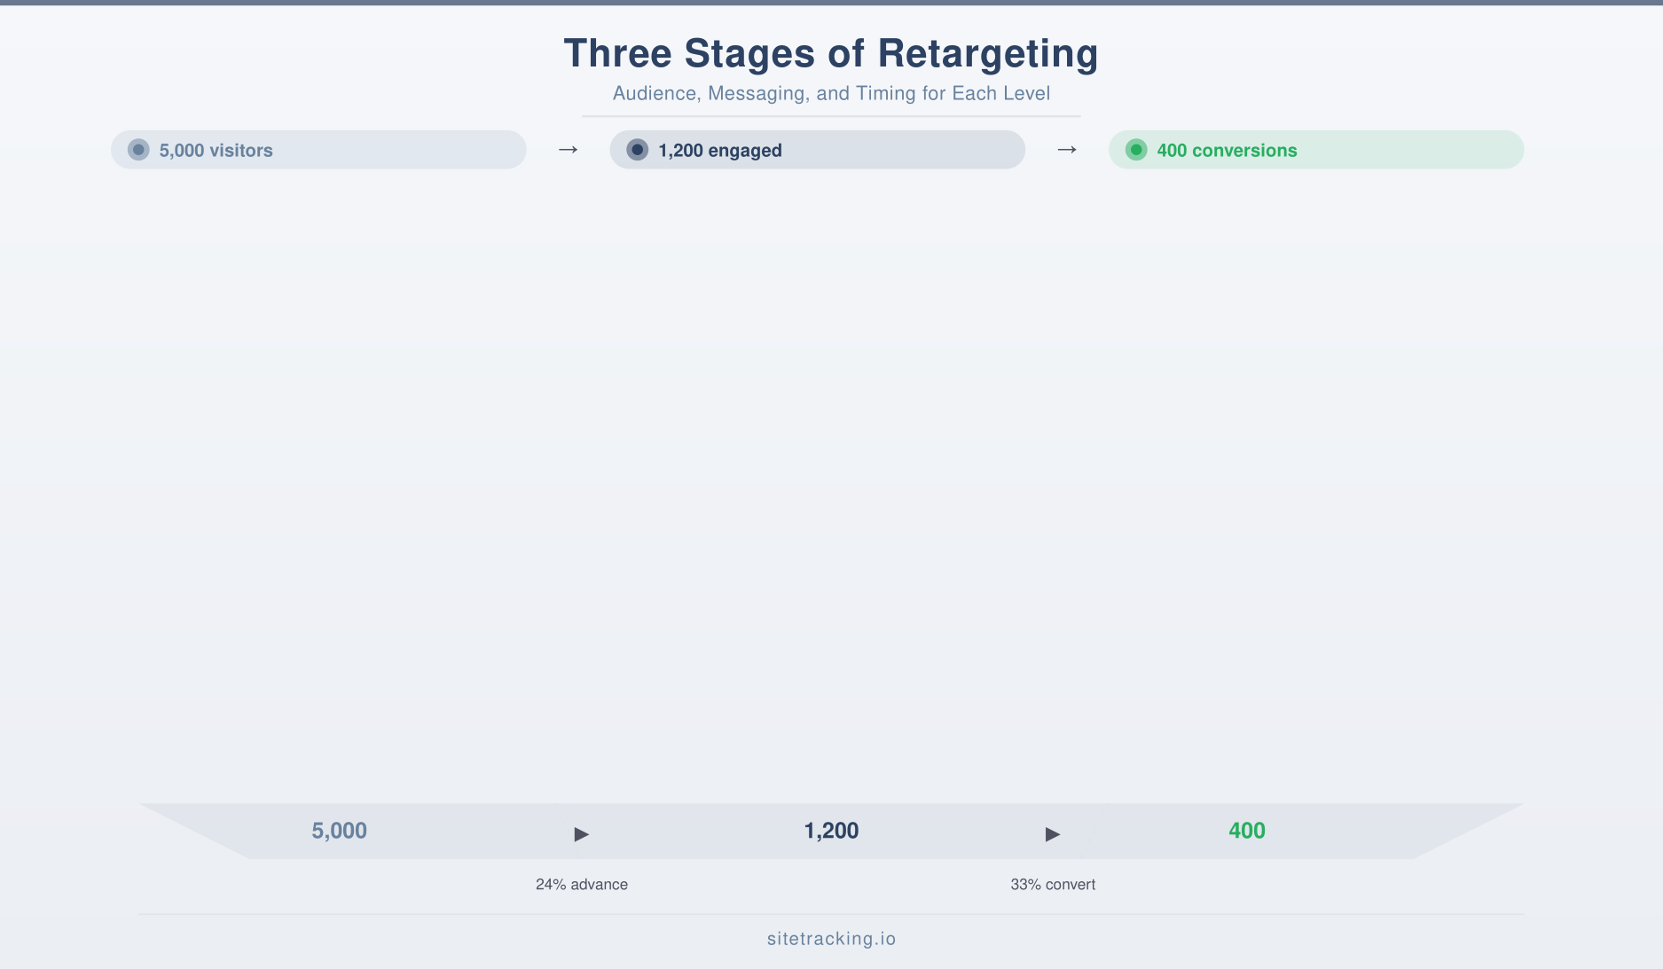Expand the 24% advance details
Viewport: 1663px width, 969px height.
[x=581, y=884]
